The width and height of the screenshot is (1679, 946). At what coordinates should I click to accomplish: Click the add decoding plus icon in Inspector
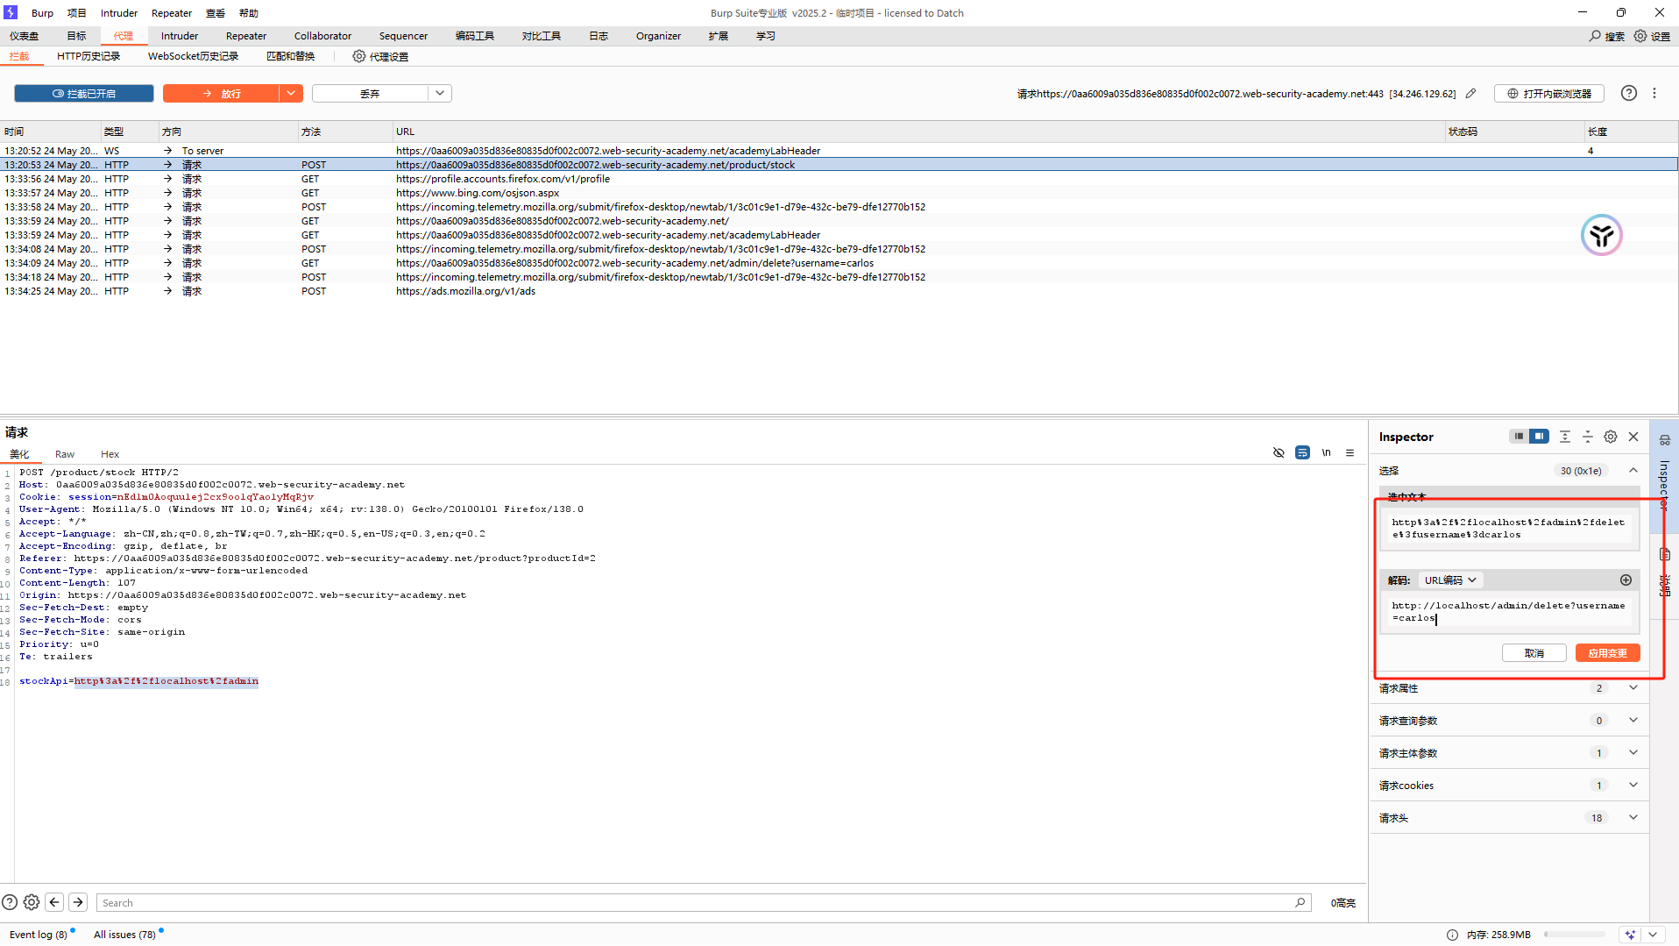pos(1626,580)
